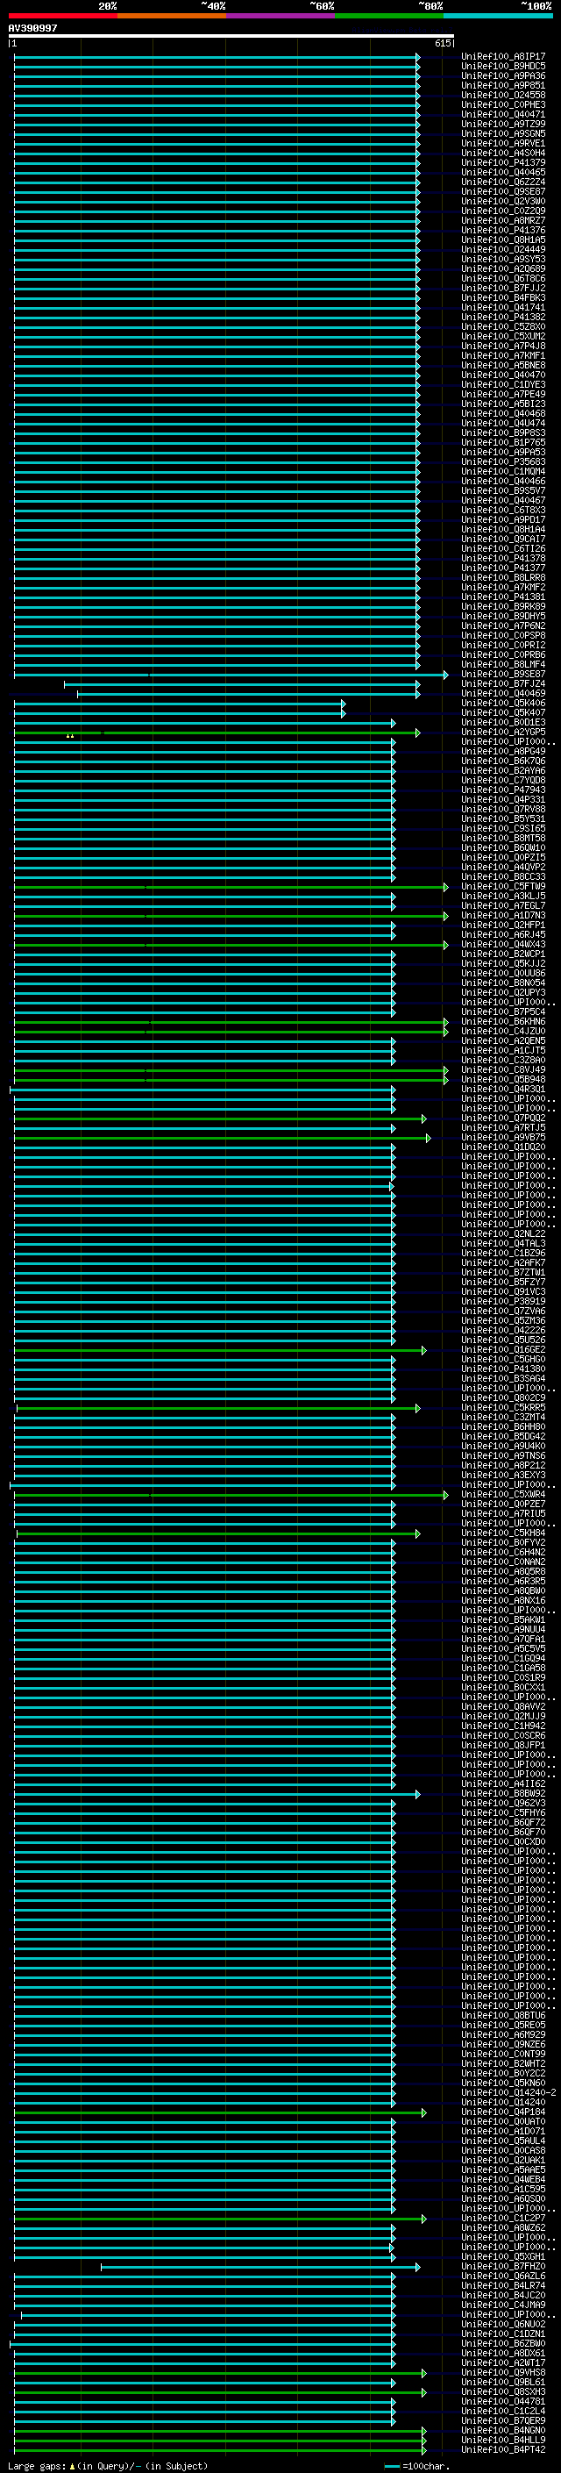Open hit UniRef100_Q40471
The width and height of the screenshot is (561, 2473).
[x=503, y=114]
